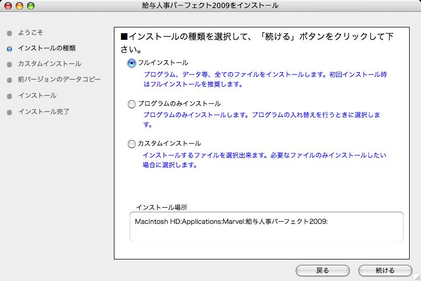Click インストールの種類 step in sidebar
This screenshot has height=281, width=421.
pos(47,48)
